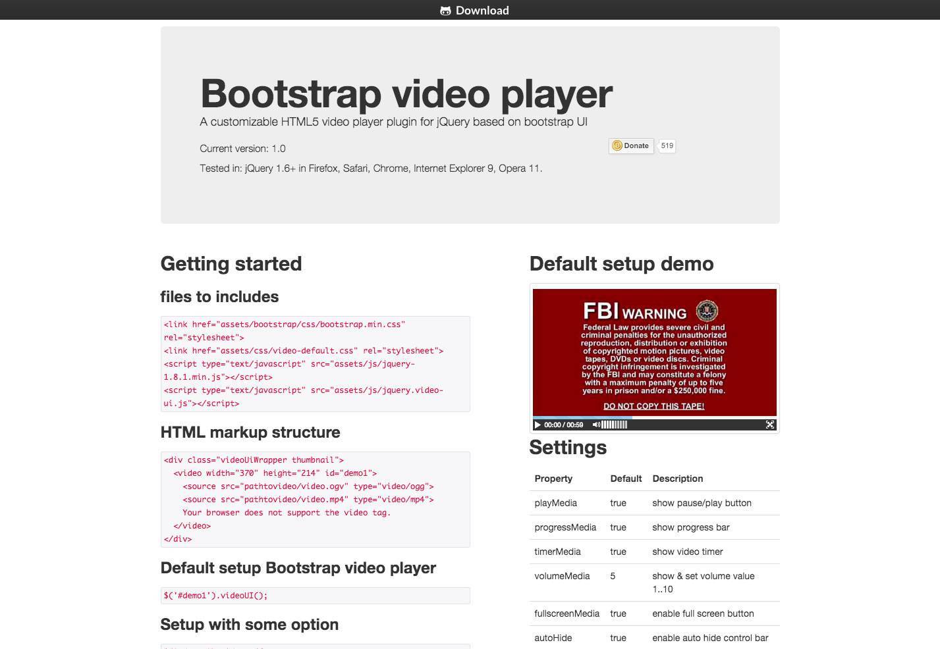Play the FBI warning demo video

click(x=538, y=425)
